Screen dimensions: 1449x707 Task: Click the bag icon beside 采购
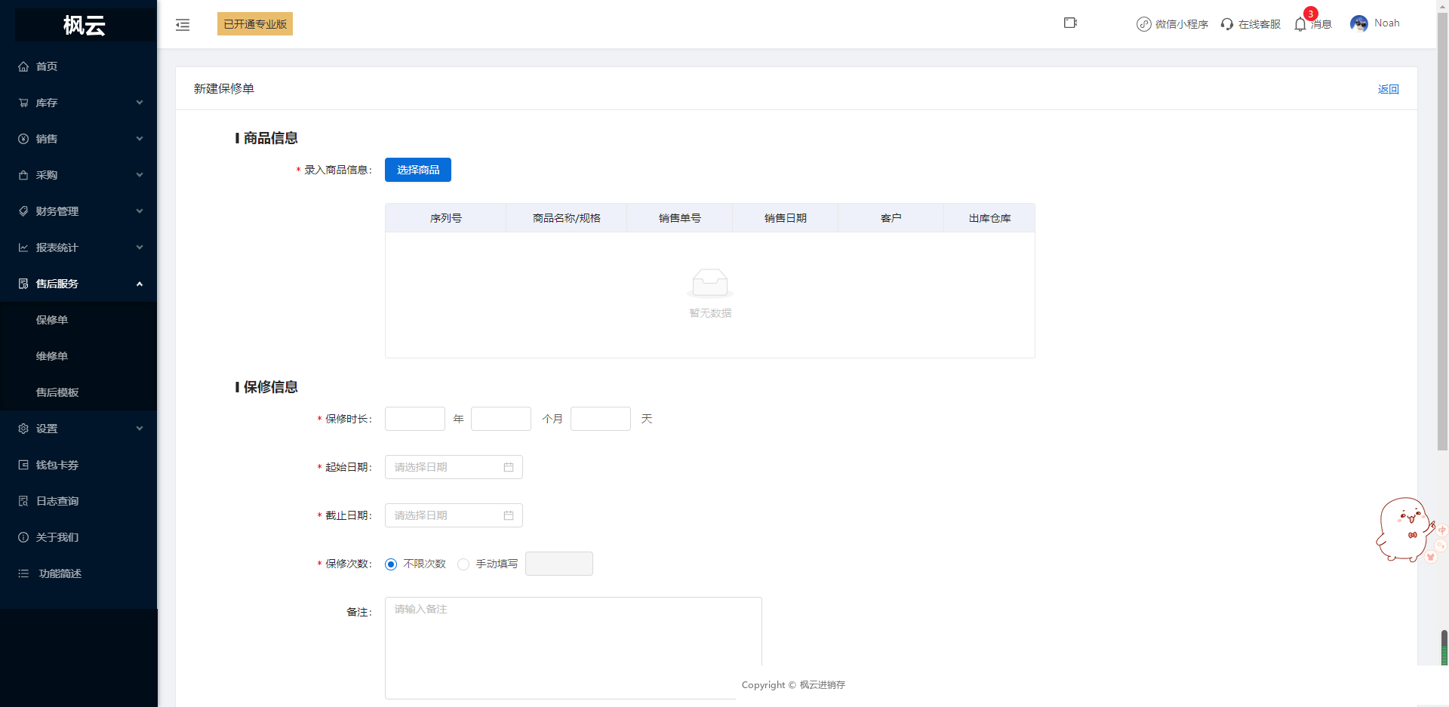tap(23, 175)
